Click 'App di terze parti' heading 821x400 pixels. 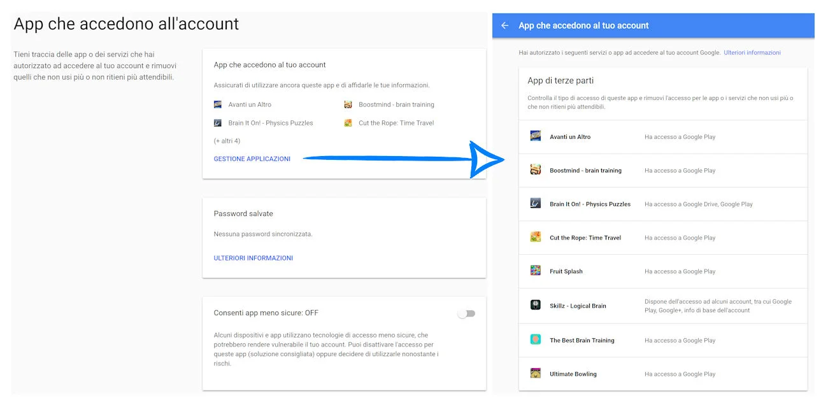coord(560,81)
